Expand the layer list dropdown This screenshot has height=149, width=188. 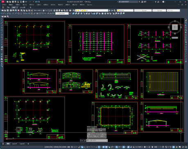[x=92, y=10]
